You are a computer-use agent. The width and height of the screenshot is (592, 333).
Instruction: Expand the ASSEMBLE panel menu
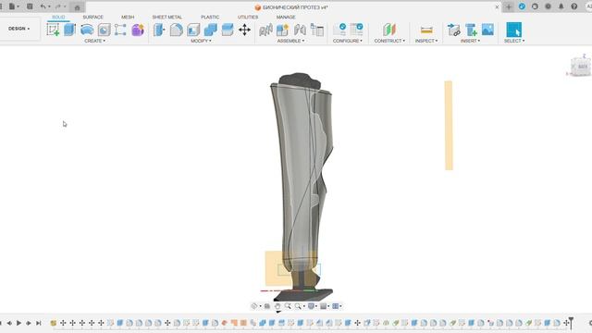290,41
